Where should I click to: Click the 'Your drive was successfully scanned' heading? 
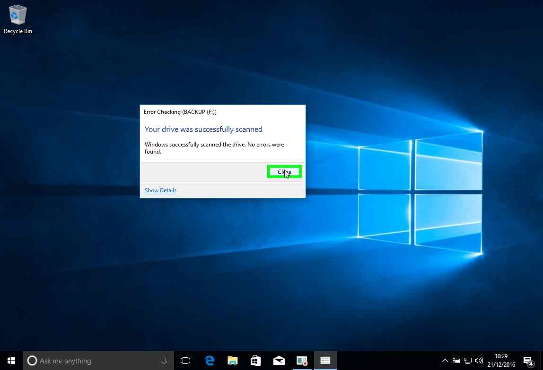tap(203, 129)
